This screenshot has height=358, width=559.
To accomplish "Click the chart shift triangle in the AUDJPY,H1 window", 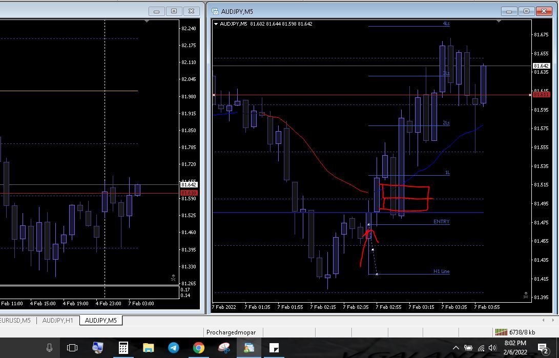I will pos(147,22).
